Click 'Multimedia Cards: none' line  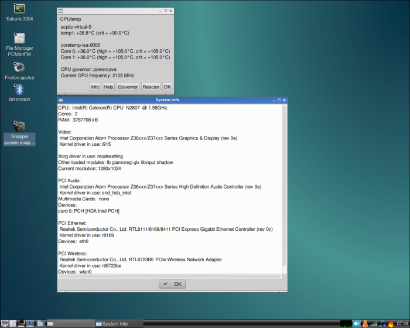click(83, 199)
